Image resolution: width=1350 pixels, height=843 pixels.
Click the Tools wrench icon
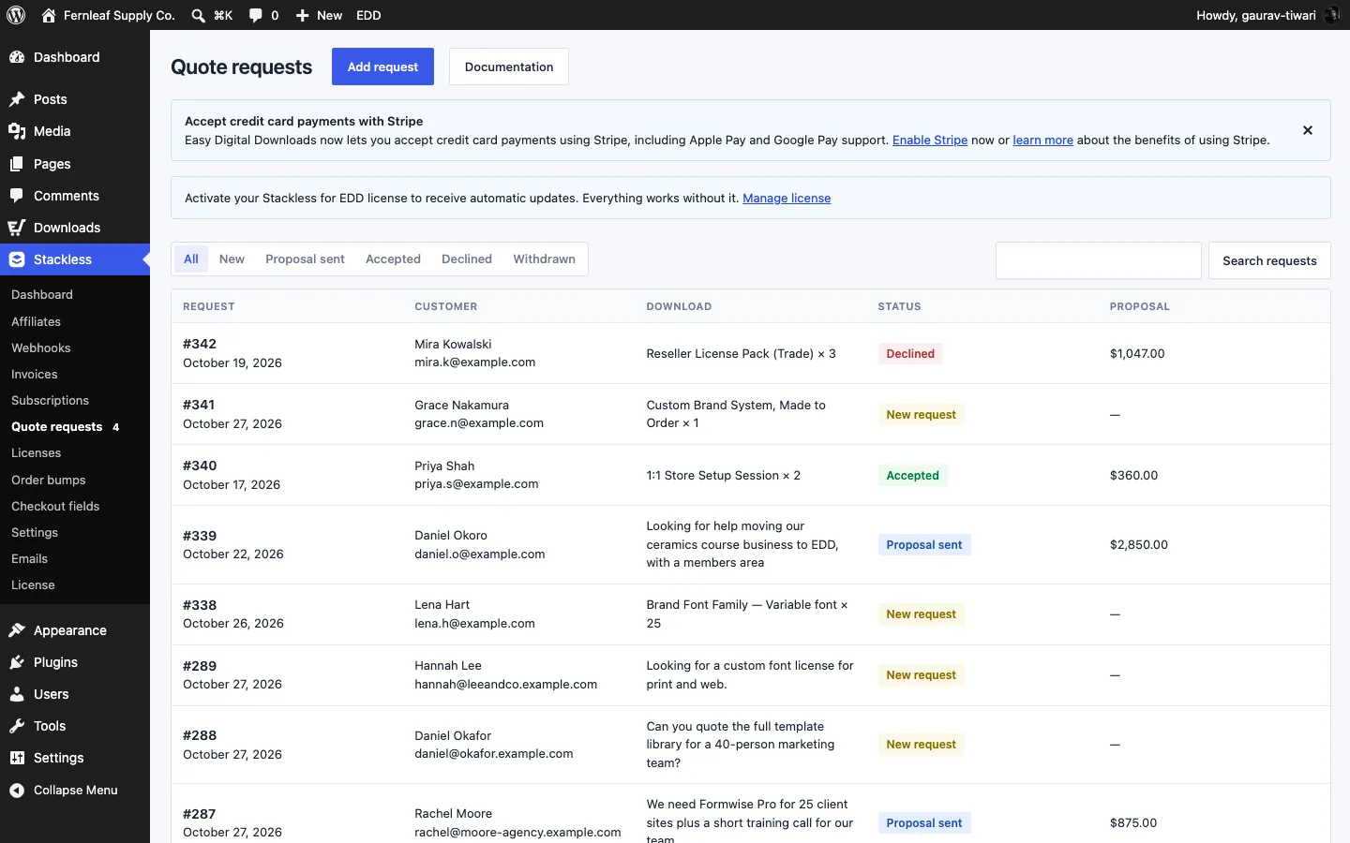[17, 726]
